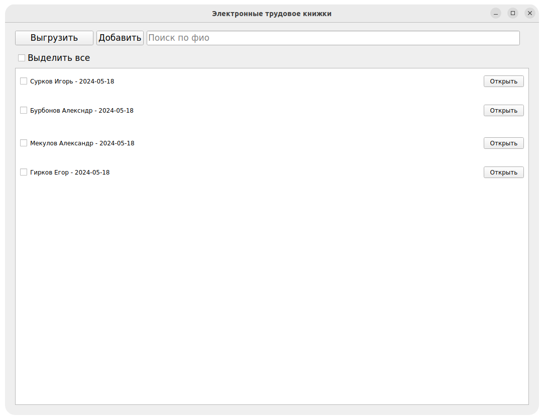The width and height of the screenshot is (544, 420).
Task: Click the Гирков Егор - 2024-05-18 entry text
Action: 70,172
